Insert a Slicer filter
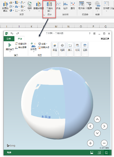 click(82, 5)
